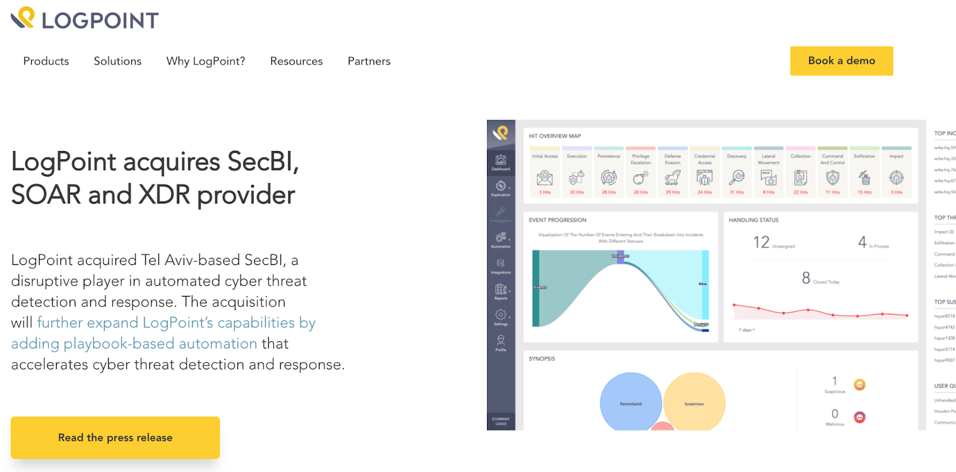Select the Impact target icon

click(896, 178)
